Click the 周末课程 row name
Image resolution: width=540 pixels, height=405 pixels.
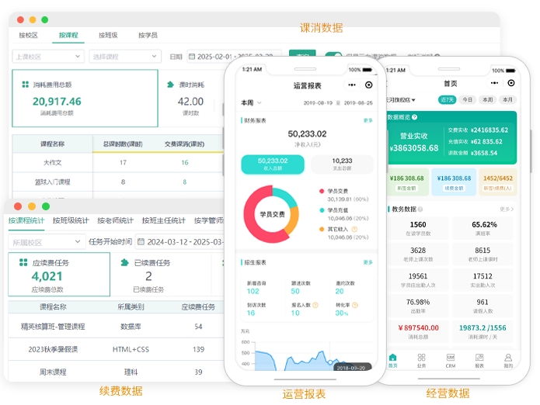point(53,372)
